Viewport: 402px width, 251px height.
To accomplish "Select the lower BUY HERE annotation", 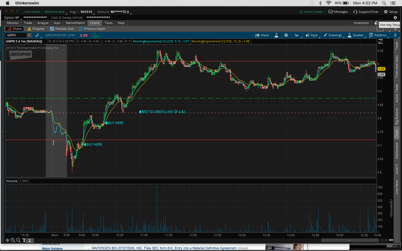I will point(93,144).
